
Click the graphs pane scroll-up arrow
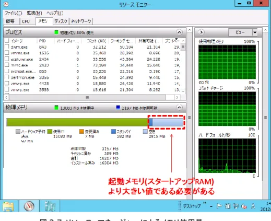pyautogui.click(x=265, y=30)
